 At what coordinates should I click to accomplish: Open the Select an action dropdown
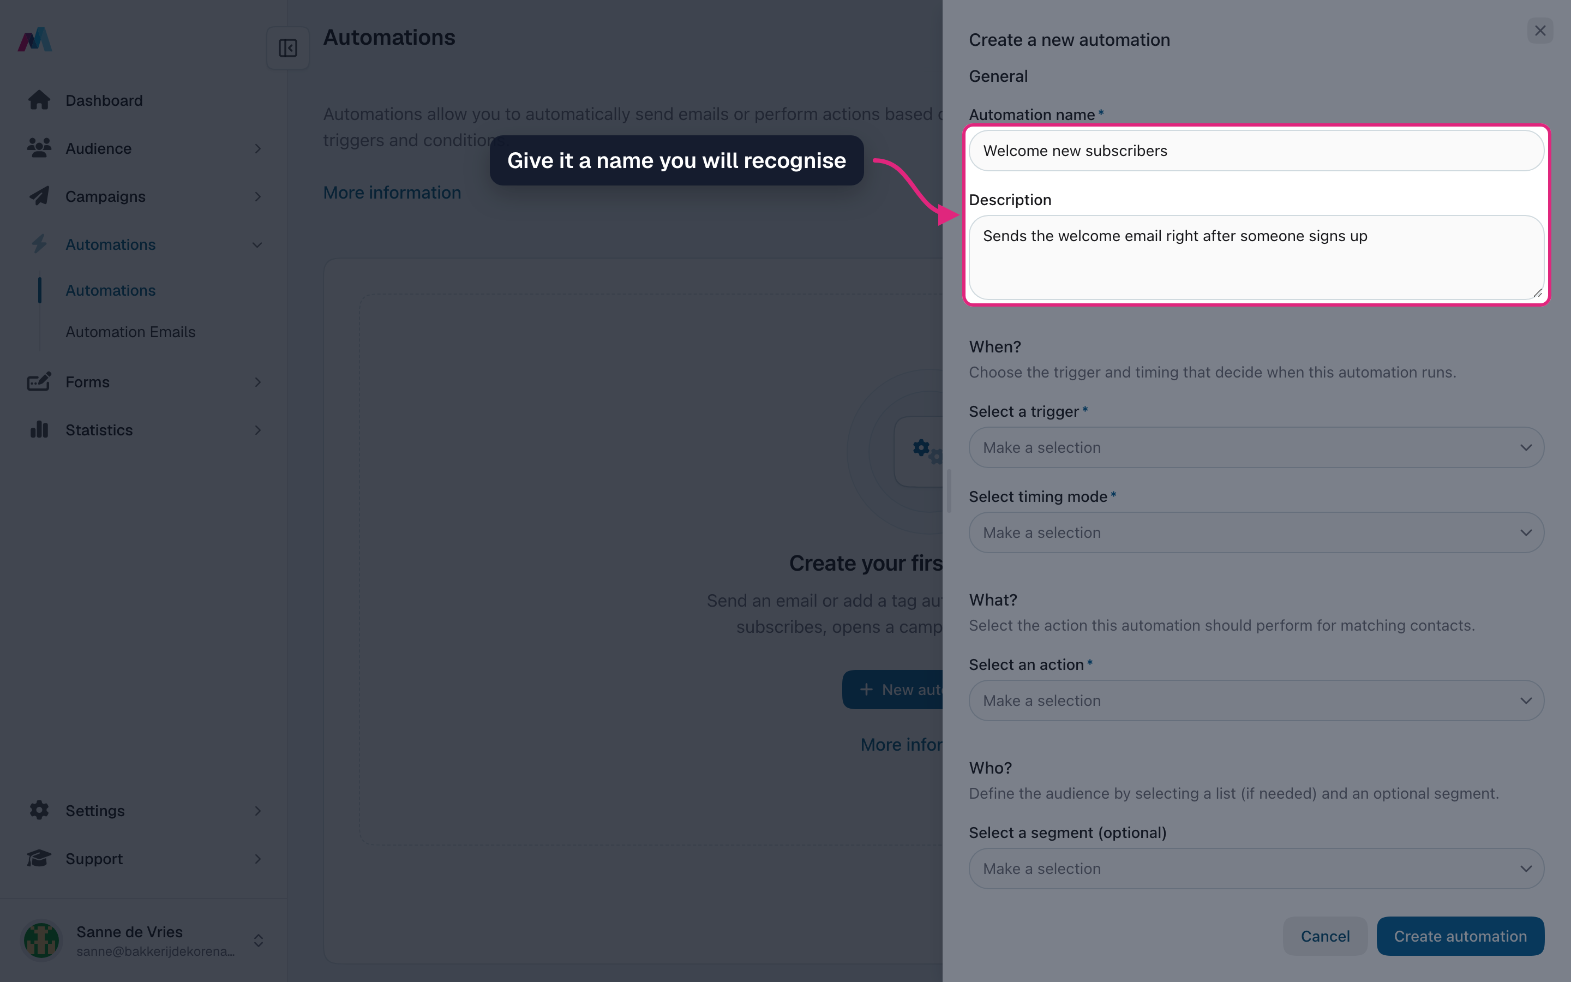point(1256,700)
